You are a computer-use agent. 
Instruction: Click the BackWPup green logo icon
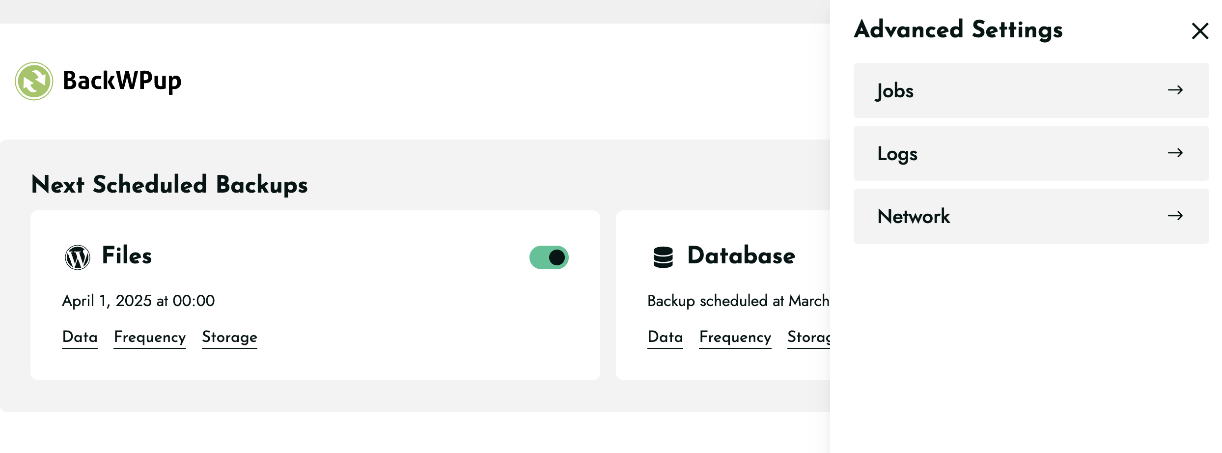pos(34,81)
